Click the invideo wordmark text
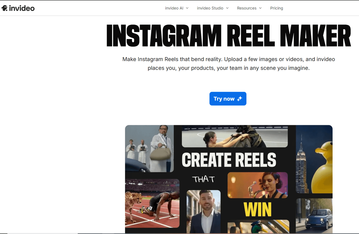This screenshot has width=359, height=234. [x=22, y=8]
